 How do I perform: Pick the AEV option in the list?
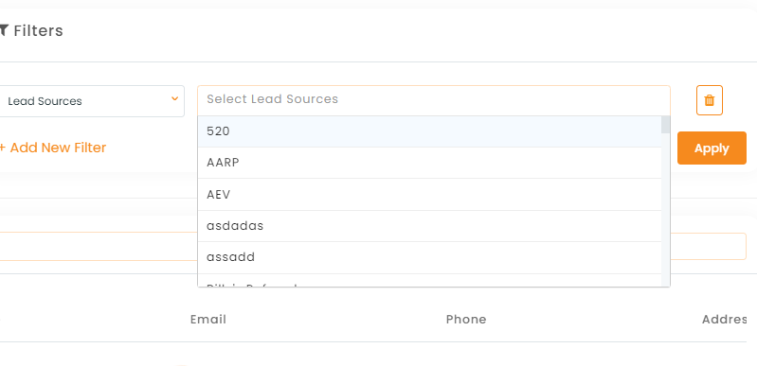pos(430,195)
